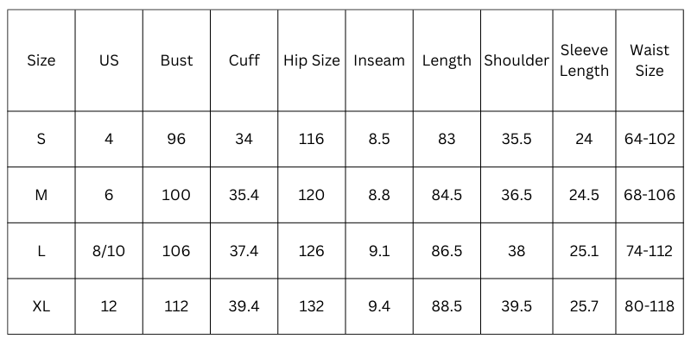This screenshot has width=691, height=345.
Task: Click the 116 hip size cell
Action: (x=312, y=139)
